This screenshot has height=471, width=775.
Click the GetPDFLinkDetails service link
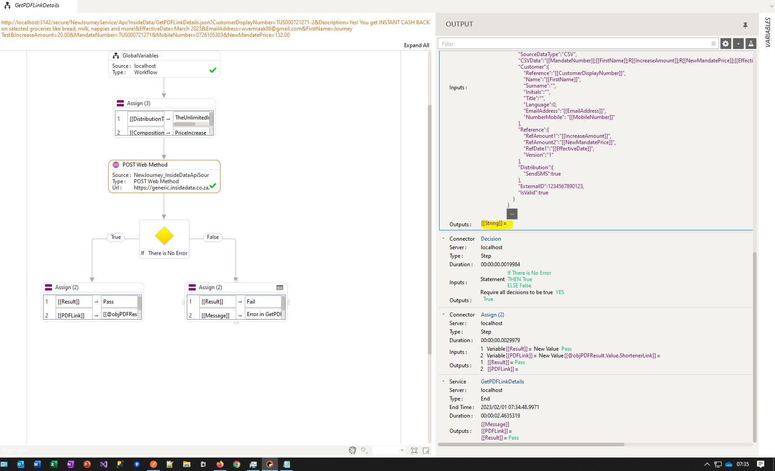[x=502, y=382]
